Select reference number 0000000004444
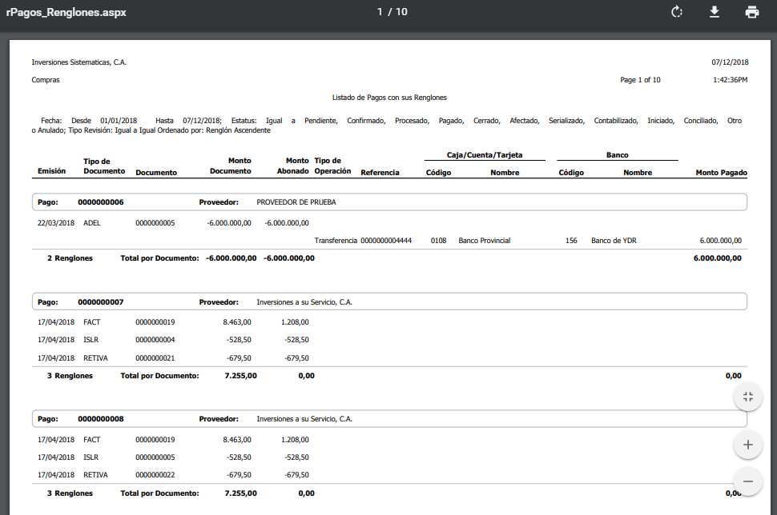The height and width of the screenshot is (515, 777). pyautogui.click(x=386, y=240)
